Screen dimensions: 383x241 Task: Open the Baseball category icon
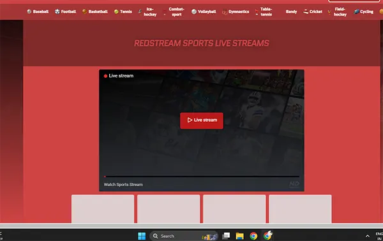29,11
